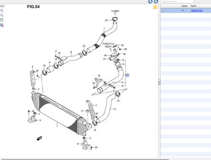The width and height of the screenshot is (211, 160).
Task: Select callout 23 near TURBO clamp
Action: (106, 20)
